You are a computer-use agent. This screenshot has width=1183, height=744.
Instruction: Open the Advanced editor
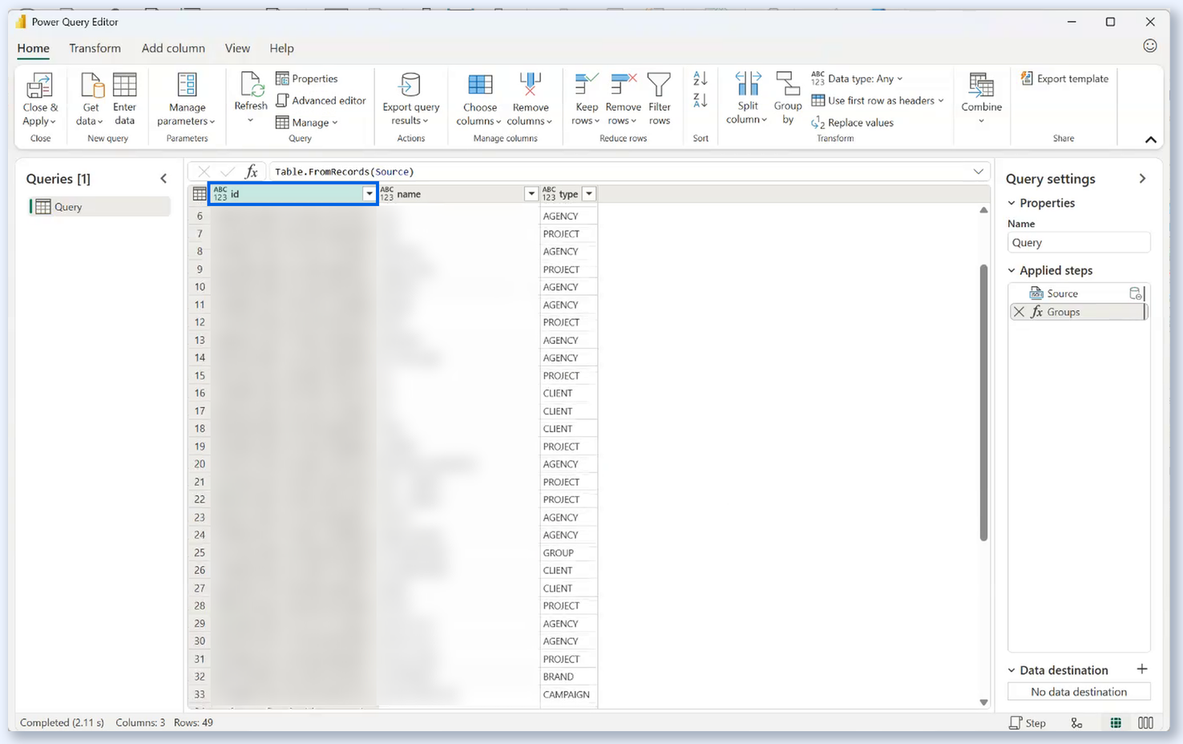[321, 100]
